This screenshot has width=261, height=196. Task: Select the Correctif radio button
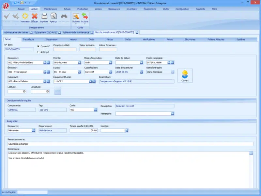coord(38,46)
